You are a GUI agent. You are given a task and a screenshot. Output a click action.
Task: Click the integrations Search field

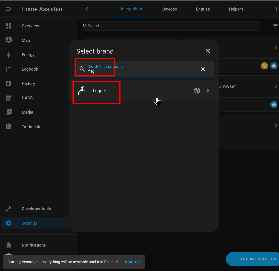coord(171,26)
